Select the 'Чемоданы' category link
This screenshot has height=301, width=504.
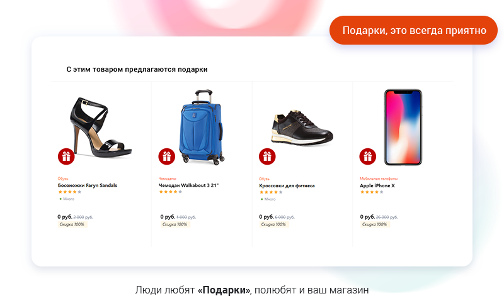168,178
